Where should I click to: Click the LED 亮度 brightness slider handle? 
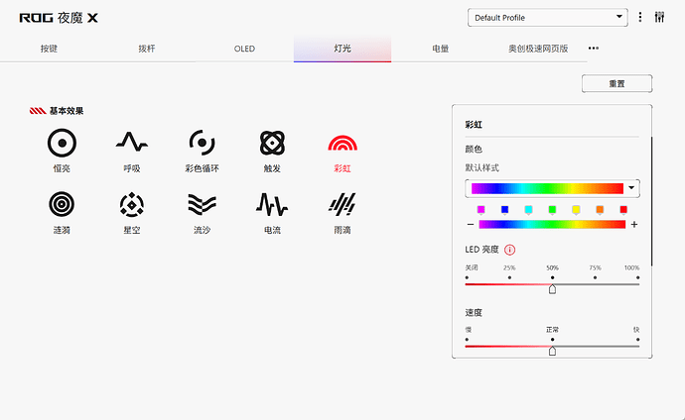click(x=552, y=289)
